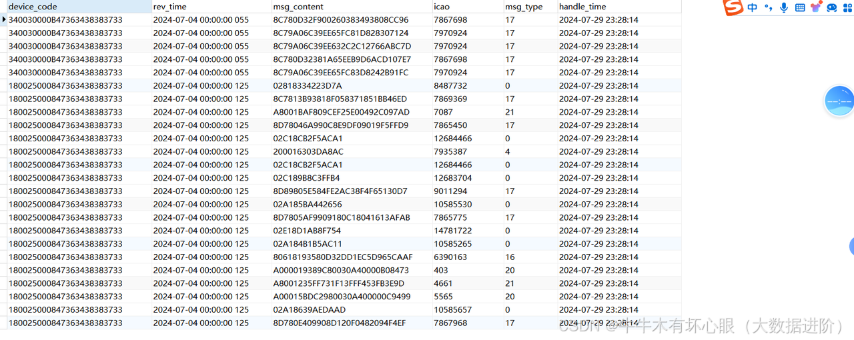Start voice input with the microphone icon
The width and height of the screenshot is (854, 340).
tap(784, 8)
